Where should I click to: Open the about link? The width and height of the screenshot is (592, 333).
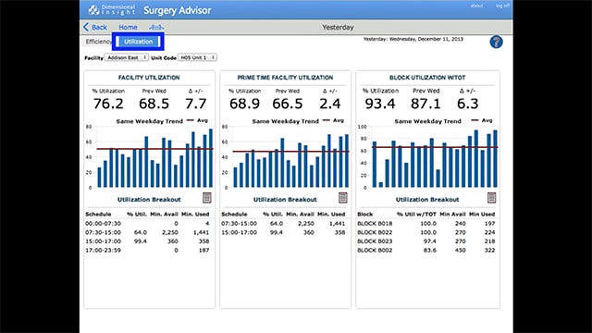coord(476,6)
